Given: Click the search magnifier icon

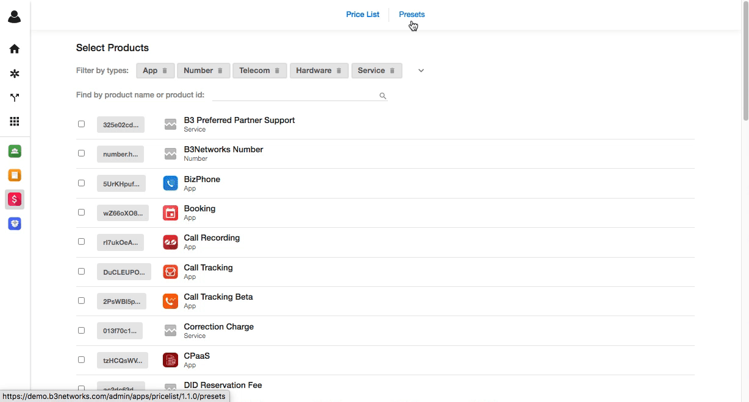Looking at the screenshot, I should pos(383,96).
